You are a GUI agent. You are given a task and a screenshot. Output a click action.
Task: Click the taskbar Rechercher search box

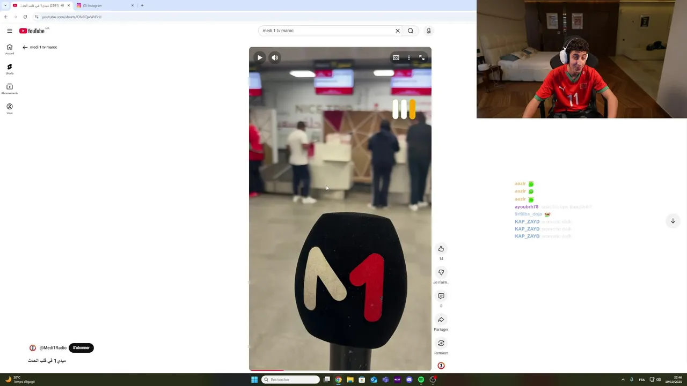(290, 380)
